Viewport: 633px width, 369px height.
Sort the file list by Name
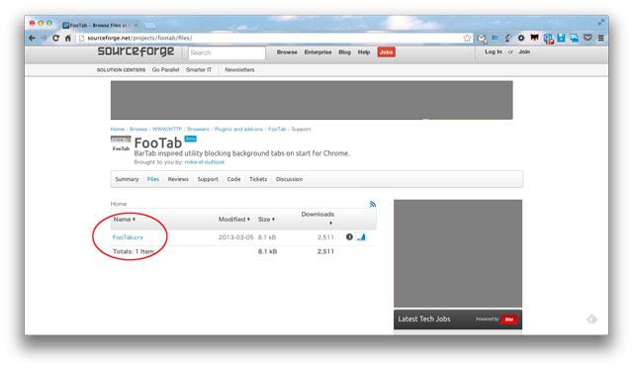(125, 220)
